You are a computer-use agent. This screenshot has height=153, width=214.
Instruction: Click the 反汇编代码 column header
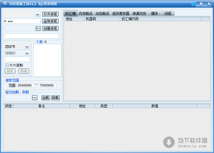coord(160,19)
